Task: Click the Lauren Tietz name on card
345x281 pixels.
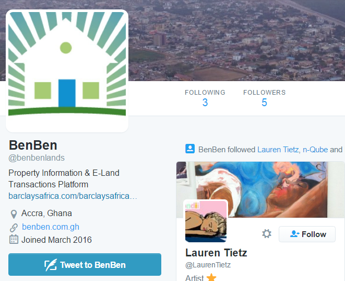Action: (216, 253)
